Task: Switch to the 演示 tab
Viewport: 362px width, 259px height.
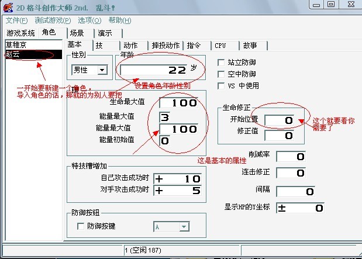Action: pos(108,33)
